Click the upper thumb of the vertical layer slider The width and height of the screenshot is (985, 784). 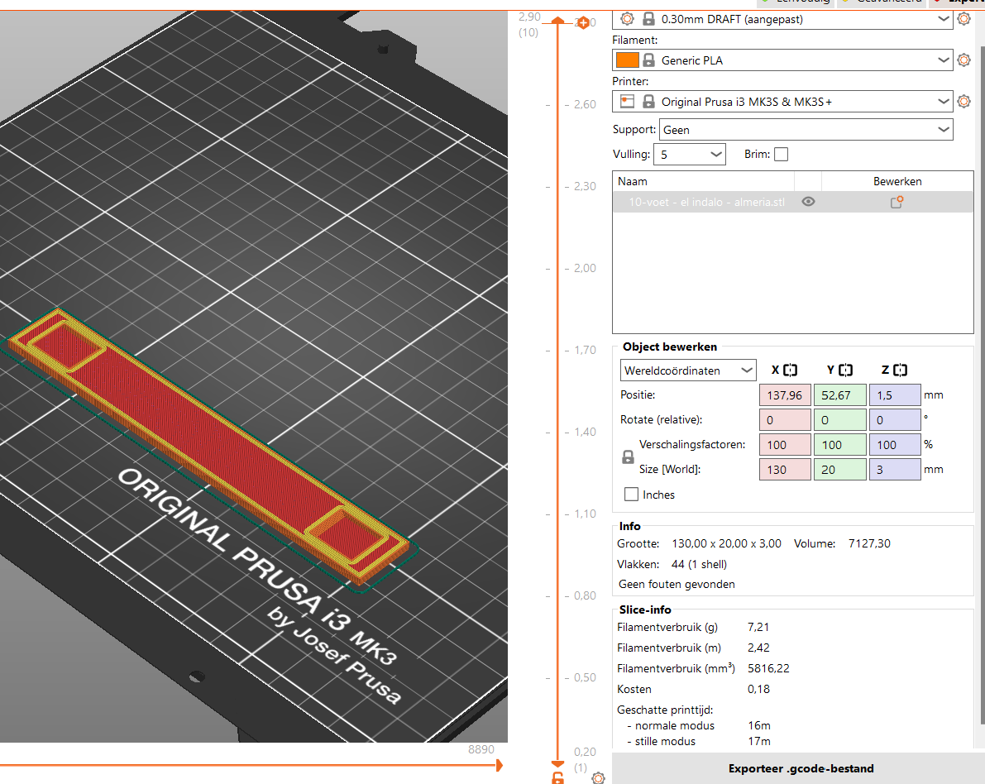pos(557,21)
